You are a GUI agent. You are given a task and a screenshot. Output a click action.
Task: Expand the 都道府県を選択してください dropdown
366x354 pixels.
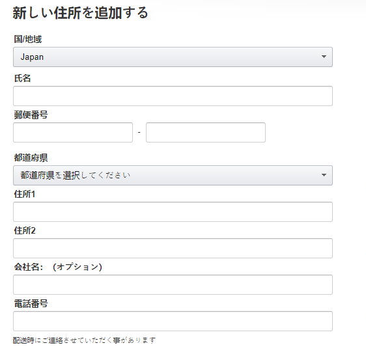173,175
